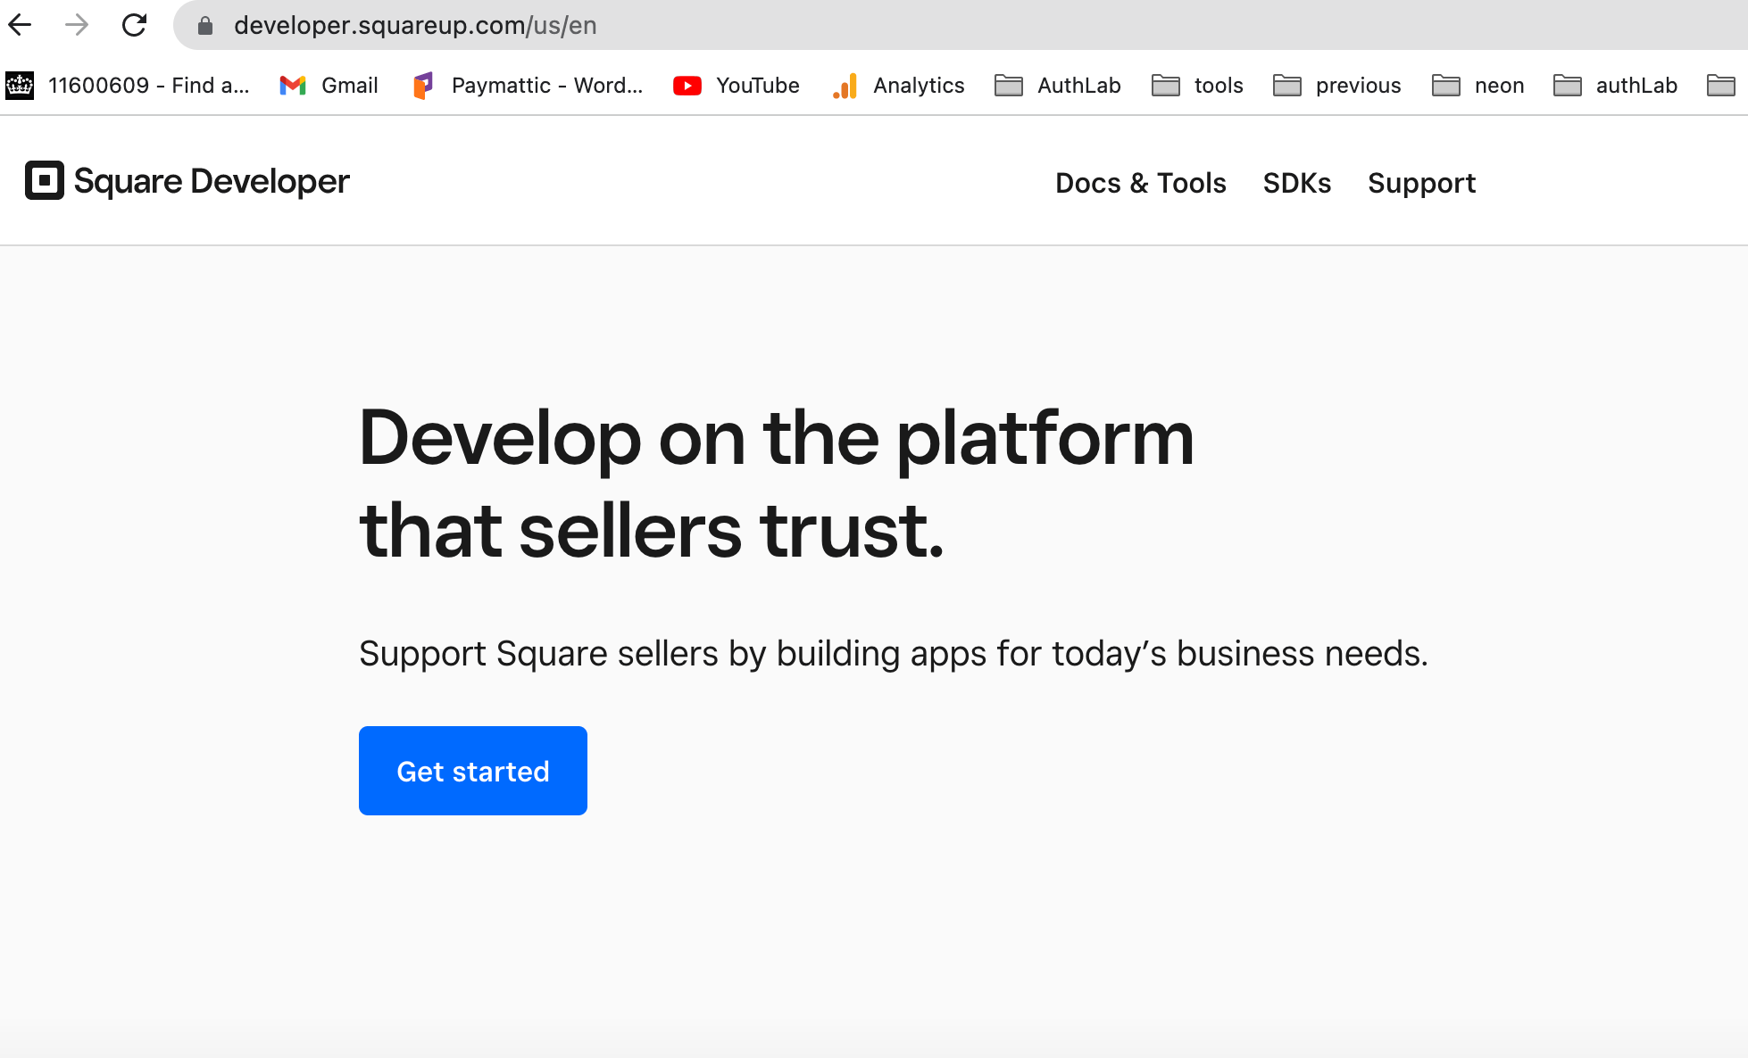Open the Analytics bookmark
The width and height of the screenshot is (1748, 1058).
click(898, 86)
